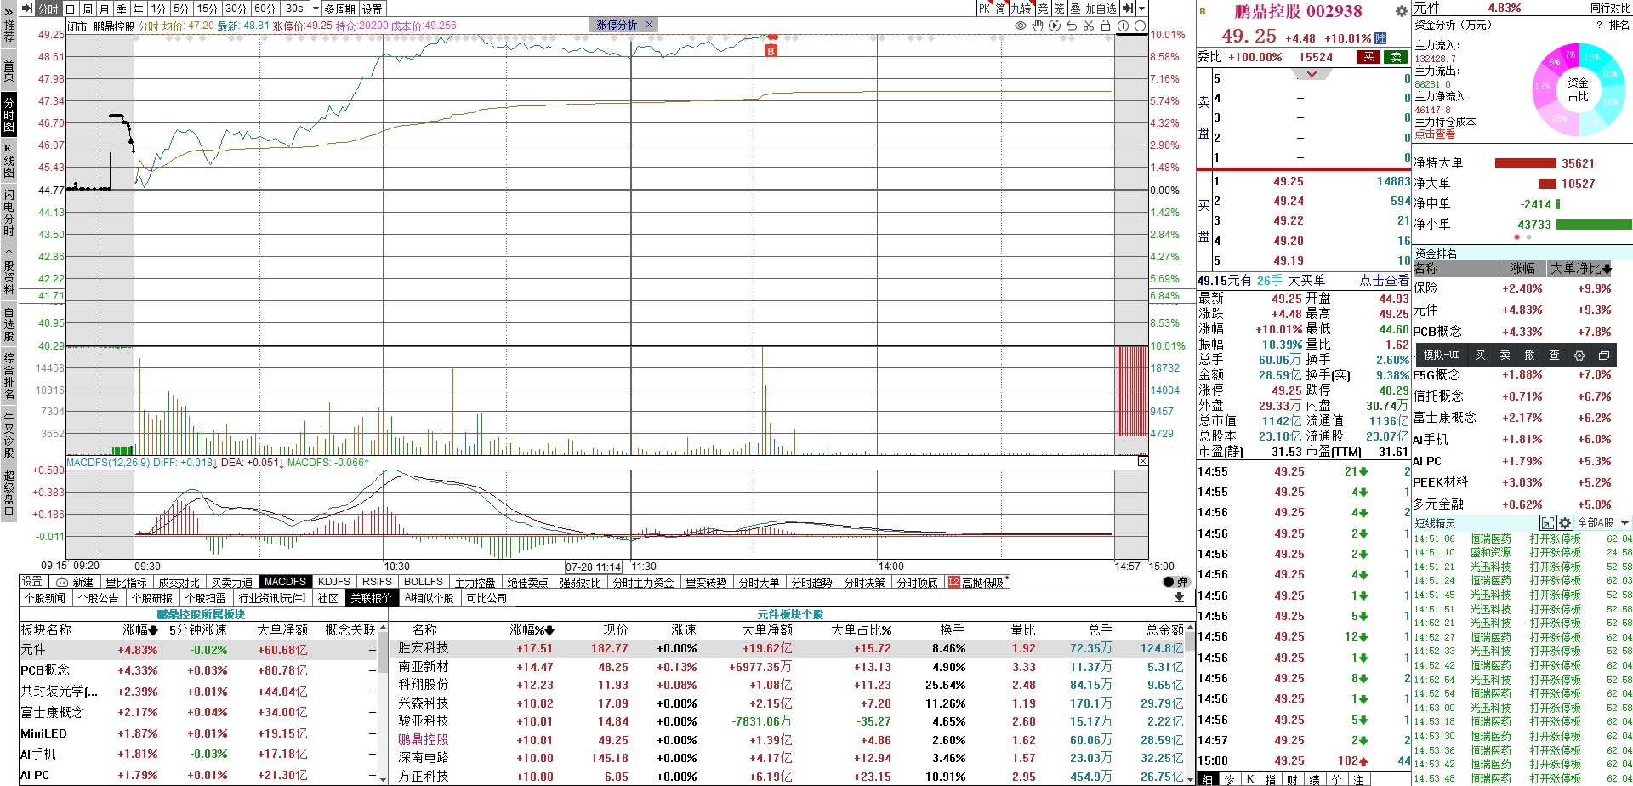The height and width of the screenshot is (786, 1633).
Task: Click the download icon in news tab row
Action: [1179, 598]
